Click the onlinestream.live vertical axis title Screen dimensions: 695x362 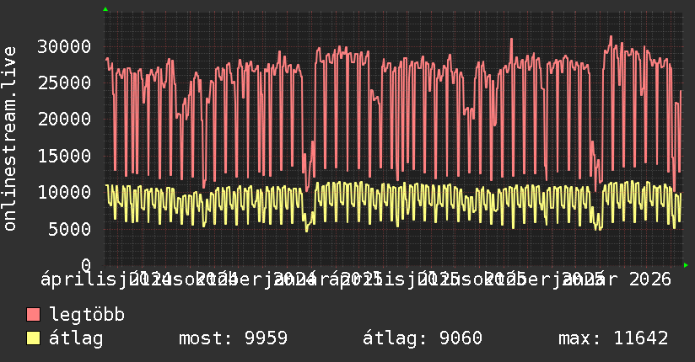click(x=10, y=139)
